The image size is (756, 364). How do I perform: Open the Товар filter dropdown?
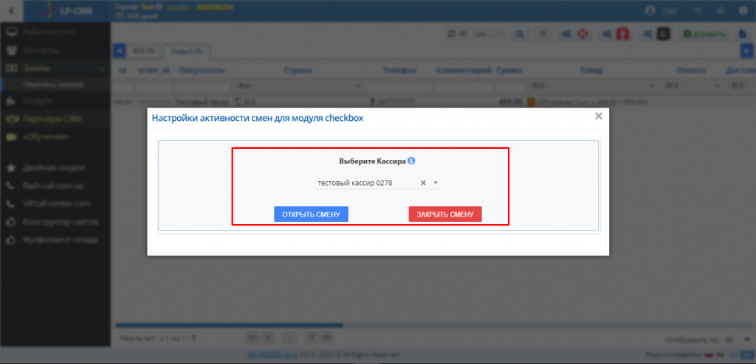point(592,87)
